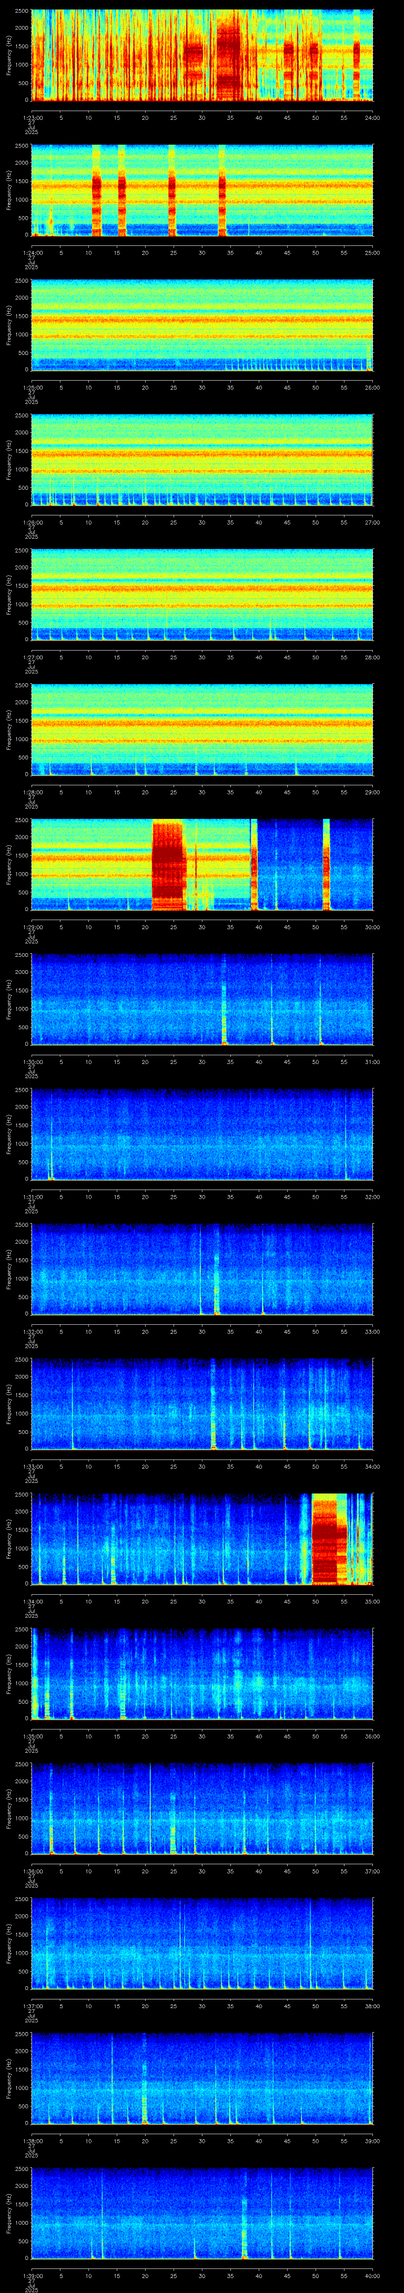Click the 35:00 end time label
The height and width of the screenshot is (2293, 404).
(x=372, y=1601)
